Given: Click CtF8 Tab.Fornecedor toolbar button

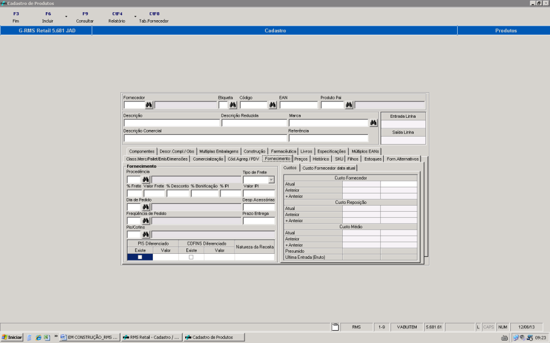Looking at the screenshot, I should tap(154, 17).
